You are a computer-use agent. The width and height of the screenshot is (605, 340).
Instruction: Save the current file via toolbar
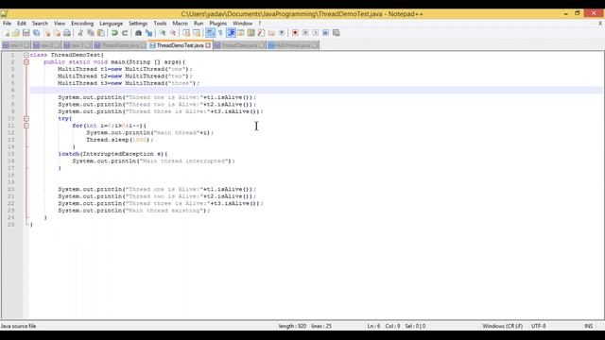point(26,33)
